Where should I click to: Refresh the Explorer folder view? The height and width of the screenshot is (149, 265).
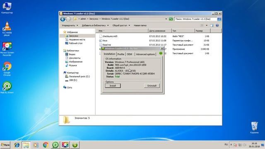171,19
